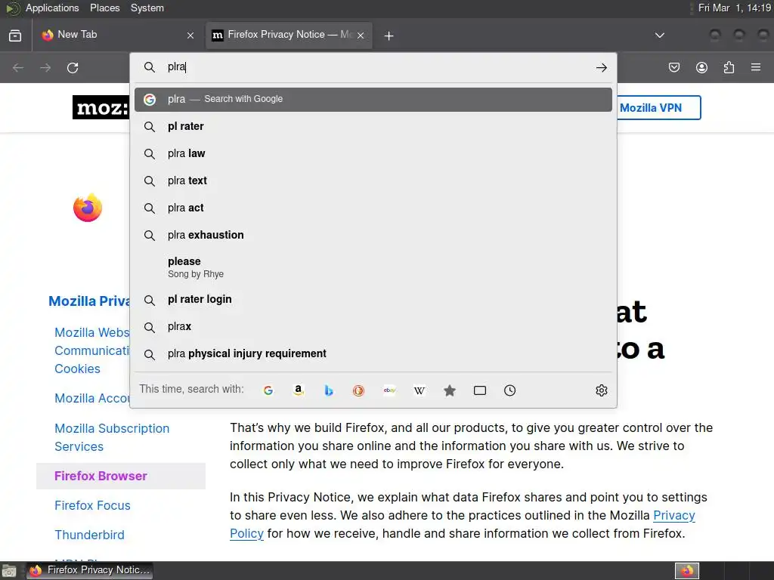The width and height of the screenshot is (774, 580).
Task: Open the Firefox Browser sidebar link
Action: (101, 476)
